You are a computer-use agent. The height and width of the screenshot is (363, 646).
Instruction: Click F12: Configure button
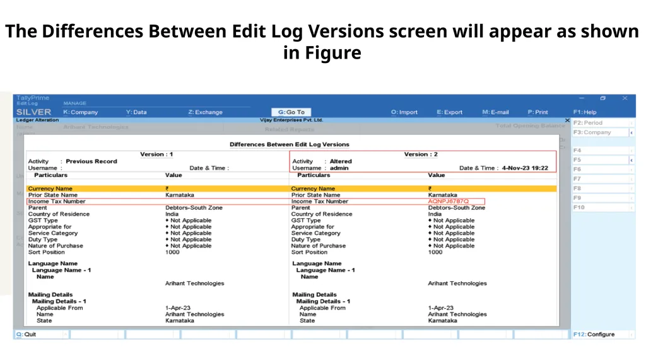point(601,334)
